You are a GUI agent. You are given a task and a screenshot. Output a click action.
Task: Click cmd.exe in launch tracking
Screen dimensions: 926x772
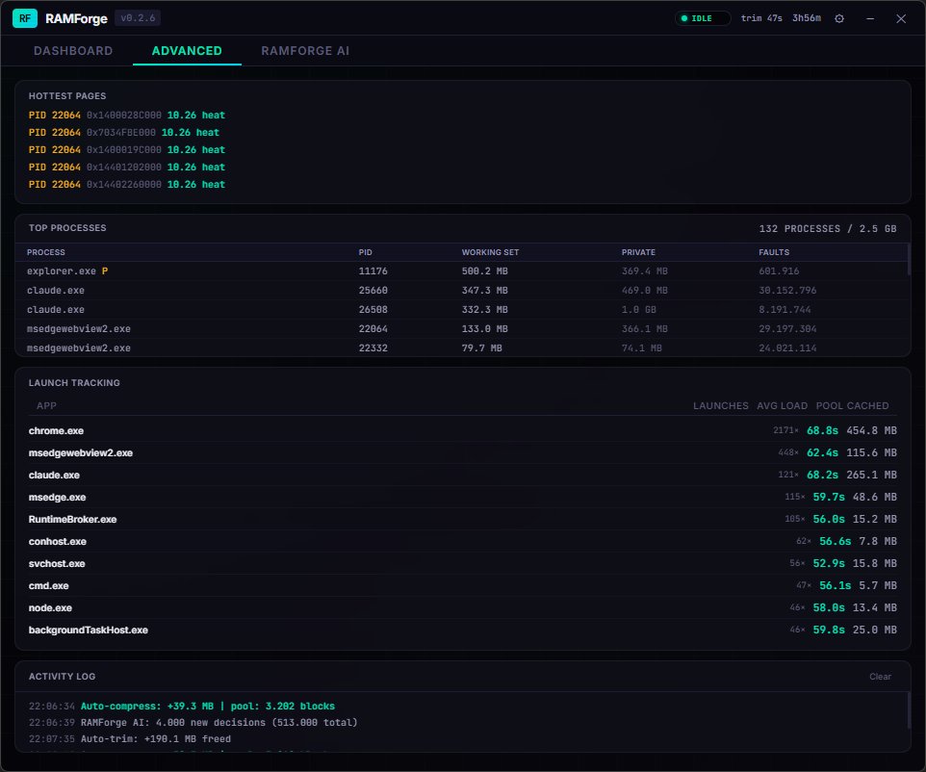pos(48,586)
